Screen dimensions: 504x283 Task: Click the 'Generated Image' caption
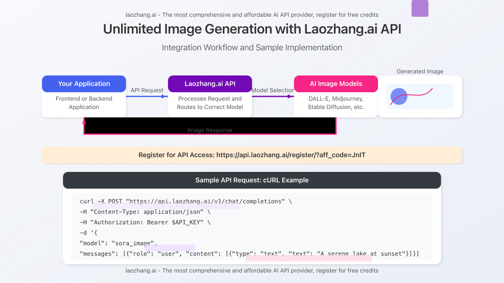(420, 71)
